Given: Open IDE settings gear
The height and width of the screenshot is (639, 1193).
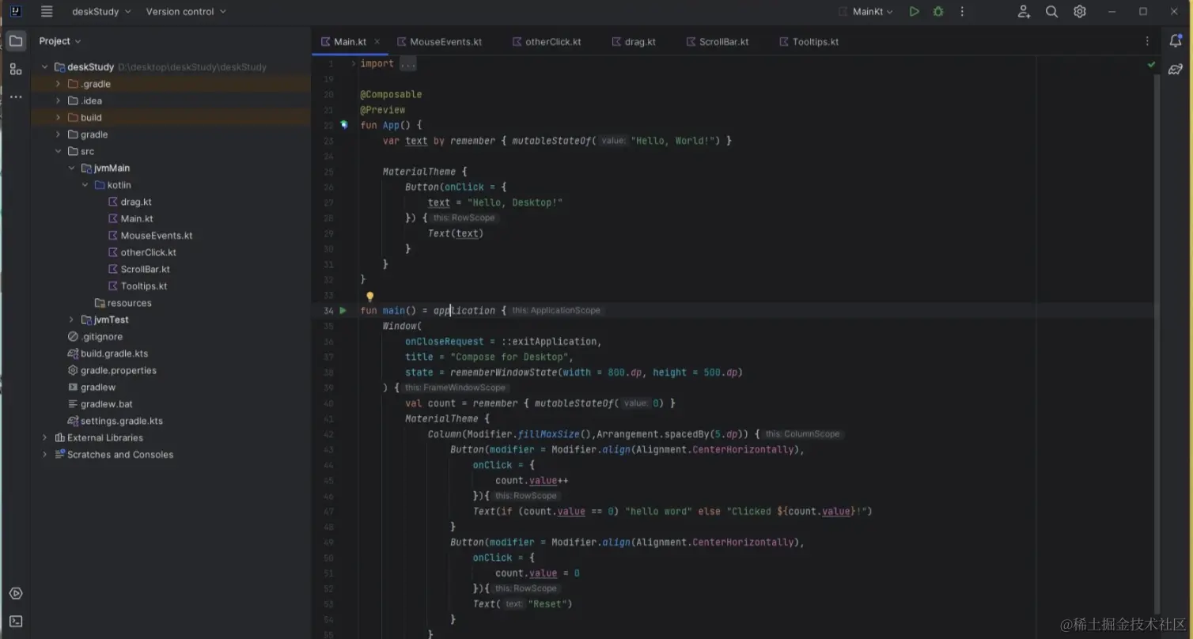Looking at the screenshot, I should (x=1080, y=11).
